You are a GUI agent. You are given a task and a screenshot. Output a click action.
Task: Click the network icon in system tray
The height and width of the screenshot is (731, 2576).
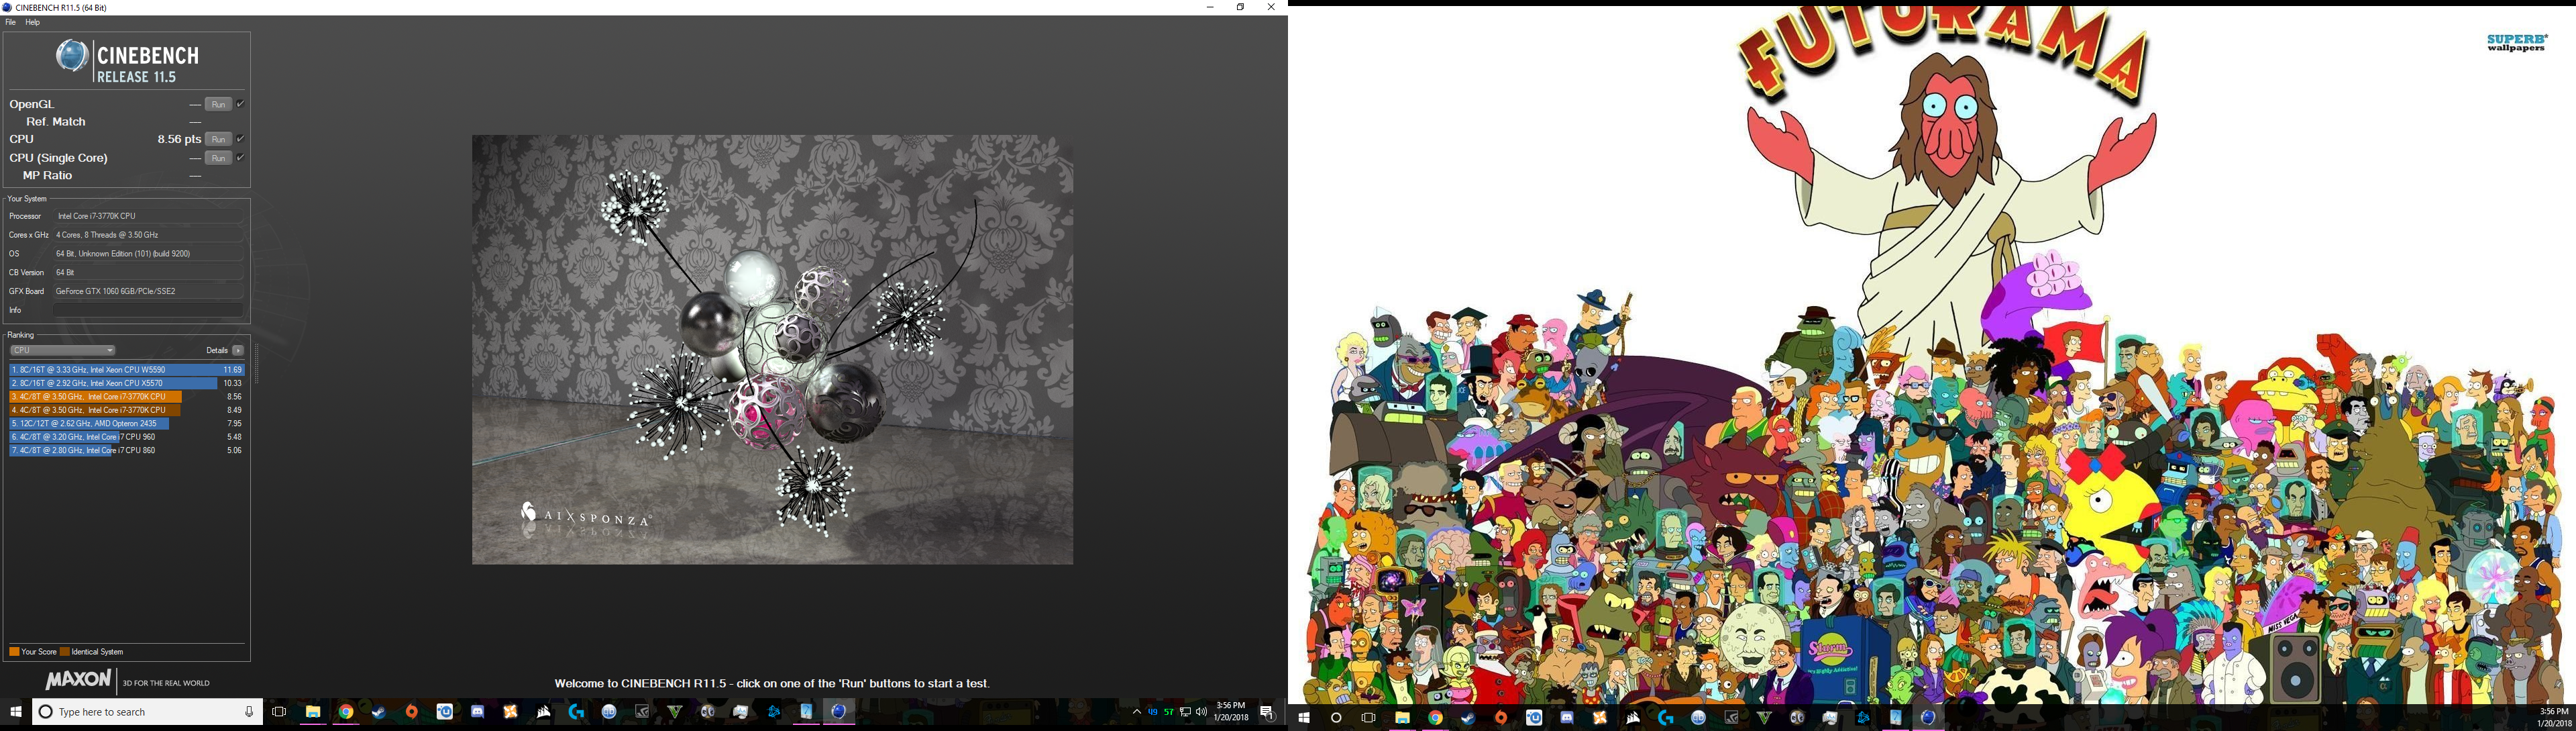click(1185, 712)
